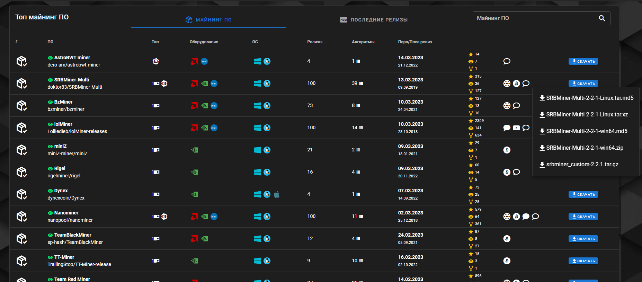Click the "Перв/Посл релиз" column header
The height and width of the screenshot is (282, 642).
tap(415, 42)
